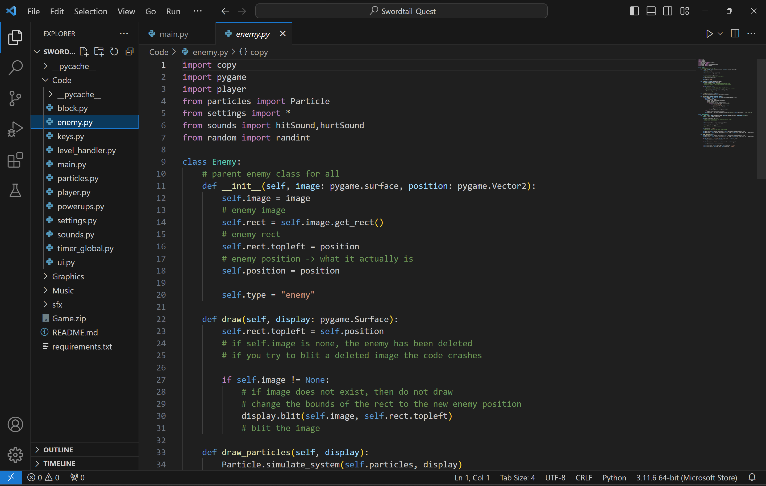This screenshot has height=486, width=766.
Task: Select Python 3.11.6 interpreter in status bar
Action: pyautogui.click(x=686, y=478)
